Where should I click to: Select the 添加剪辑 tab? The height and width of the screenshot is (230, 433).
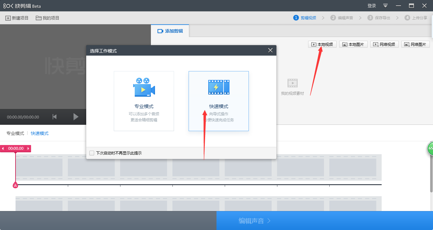tap(170, 31)
